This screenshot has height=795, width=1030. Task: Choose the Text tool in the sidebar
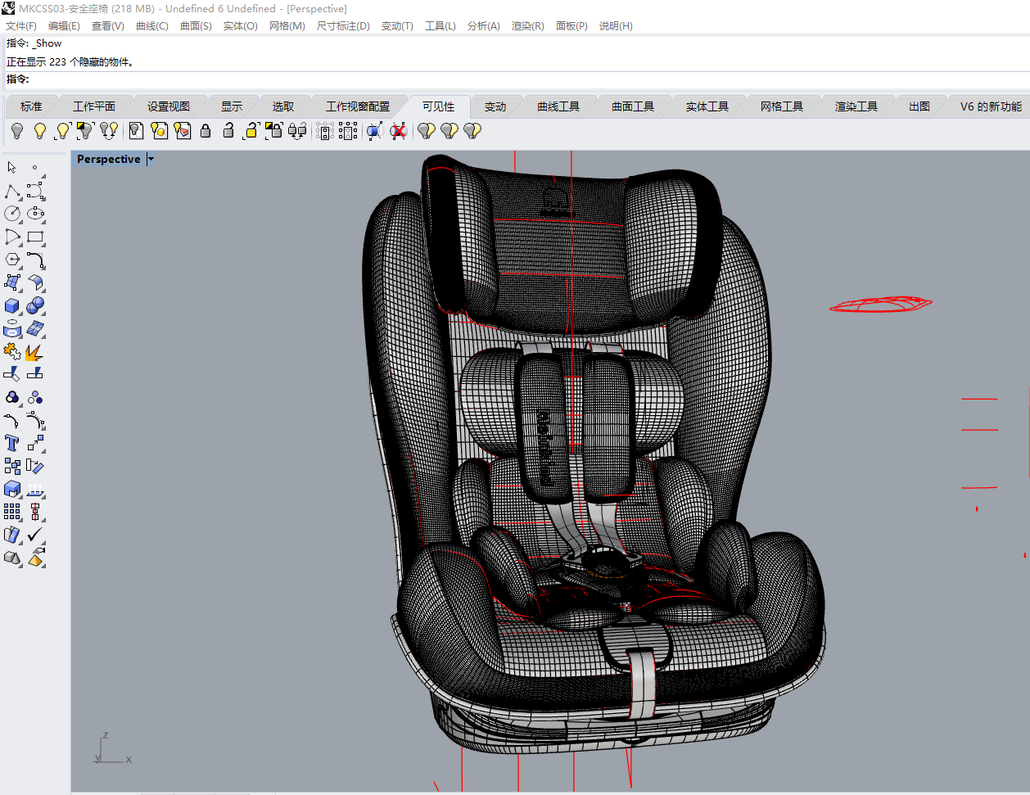coord(11,443)
